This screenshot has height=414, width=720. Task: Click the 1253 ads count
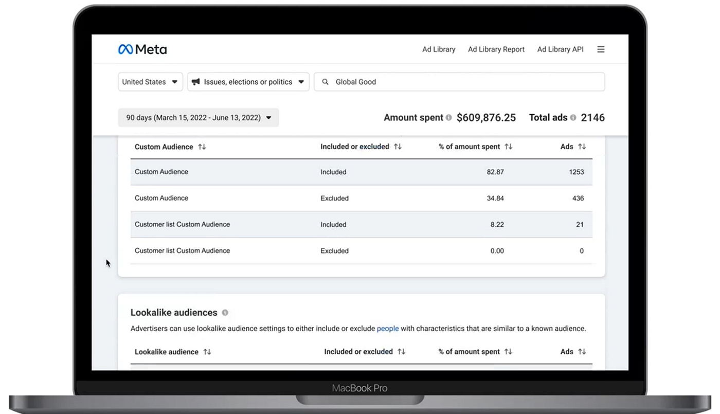(577, 172)
